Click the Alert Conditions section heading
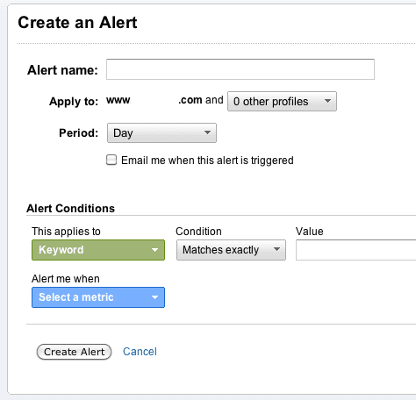 coord(70,209)
